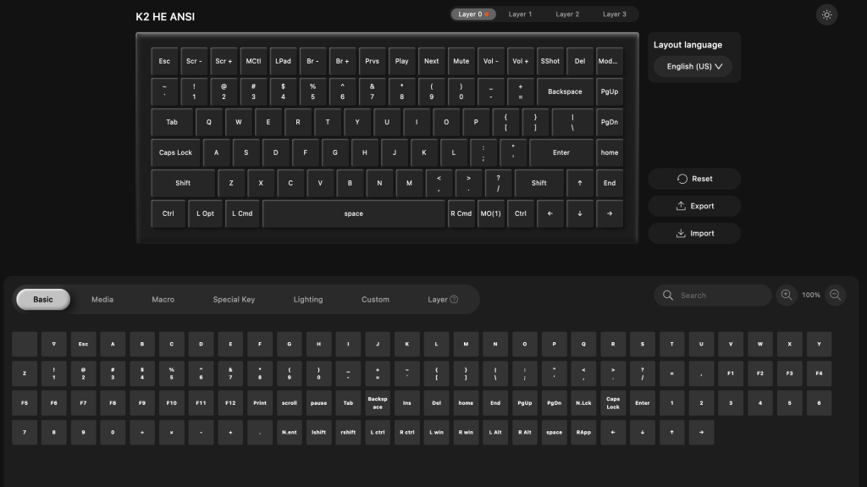Select the left arrow key on keyboard layout
The width and height of the screenshot is (867, 487).
point(550,213)
